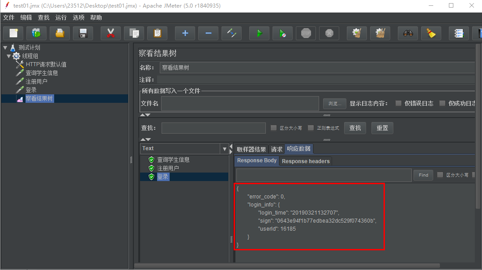The image size is (482, 270).
Task: Click green shield icon beside 登录 result
Action: point(151,177)
